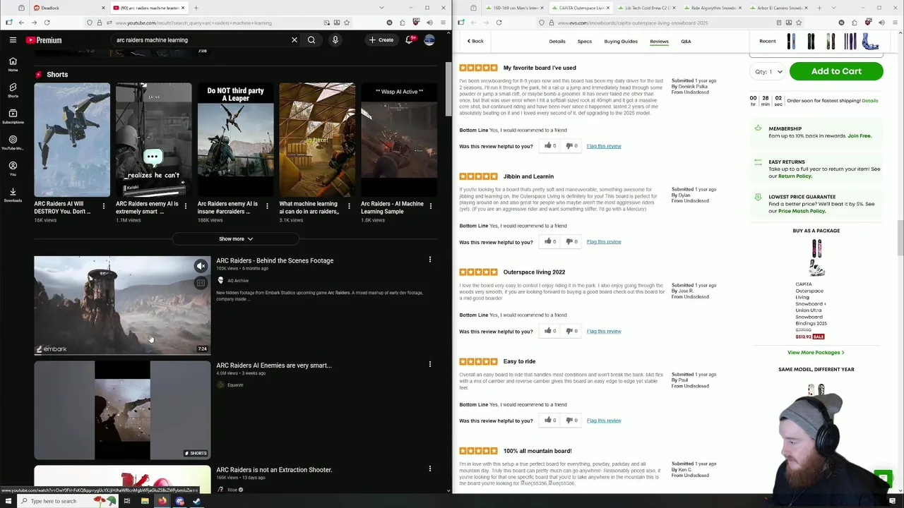The height and width of the screenshot is (508, 904).
Task: Switch to the Specs tab on evo
Action: (x=585, y=41)
